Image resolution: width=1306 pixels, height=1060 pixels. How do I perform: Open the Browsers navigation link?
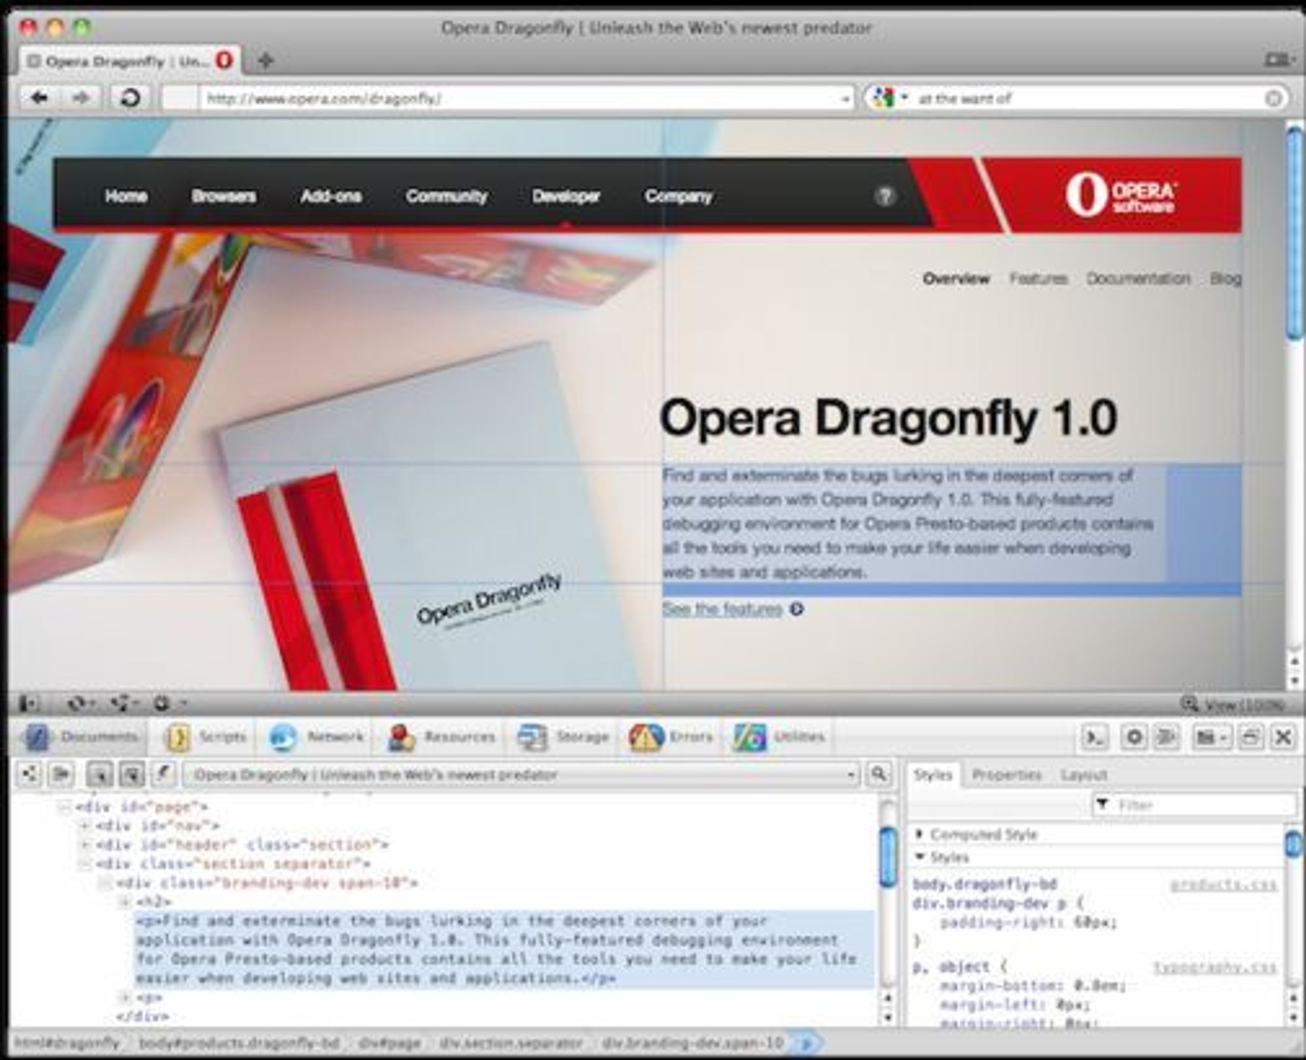click(x=223, y=196)
